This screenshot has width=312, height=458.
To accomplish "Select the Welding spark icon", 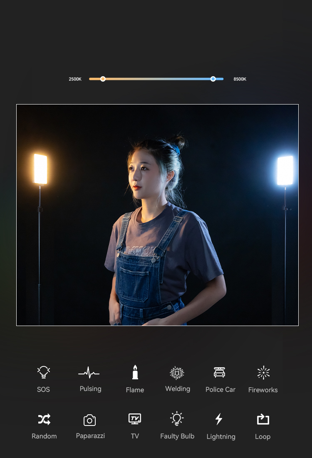I will 177,373.
